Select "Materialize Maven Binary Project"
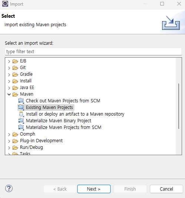This screenshot has width=185, height=198. 58,121
